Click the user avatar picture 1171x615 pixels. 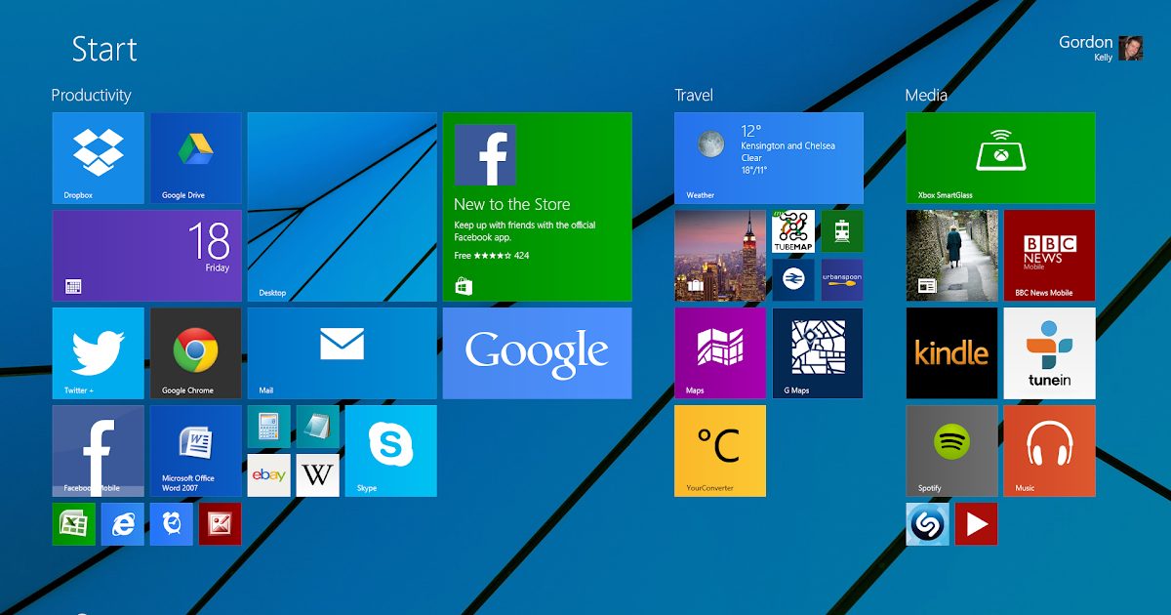coord(1131,48)
